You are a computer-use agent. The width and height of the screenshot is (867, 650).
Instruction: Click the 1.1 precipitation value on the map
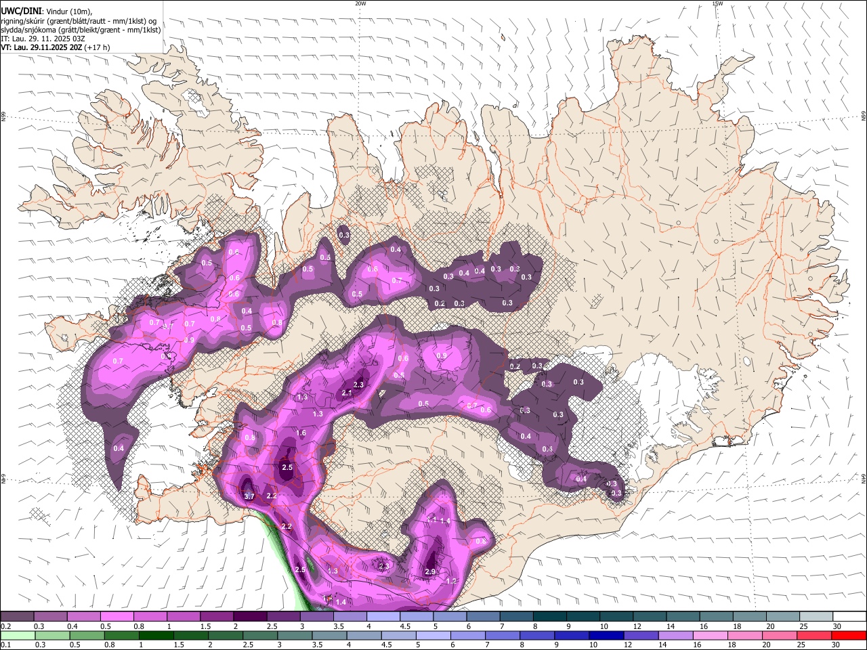coord(432,520)
